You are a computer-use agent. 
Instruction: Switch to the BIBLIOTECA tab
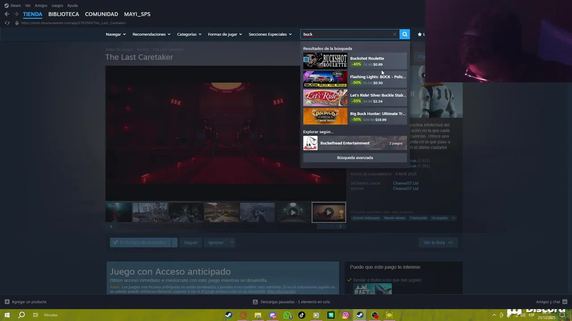[x=63, y=14]
